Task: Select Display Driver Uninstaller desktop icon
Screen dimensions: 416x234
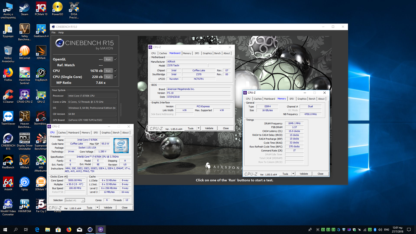Action: click(x=24, y=141)
